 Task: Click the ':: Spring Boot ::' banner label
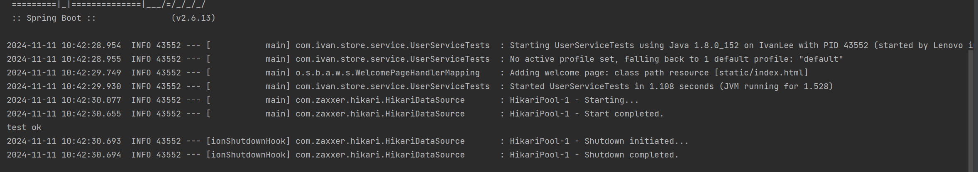coord(54,18)
